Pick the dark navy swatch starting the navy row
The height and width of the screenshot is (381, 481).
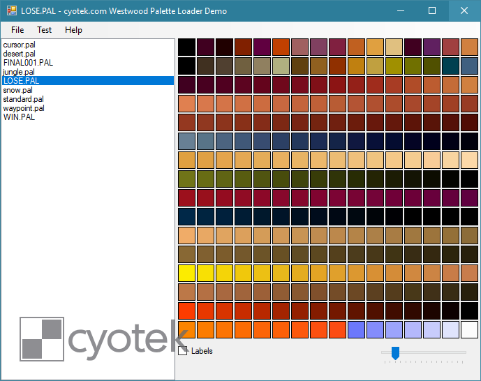point(186,217)
